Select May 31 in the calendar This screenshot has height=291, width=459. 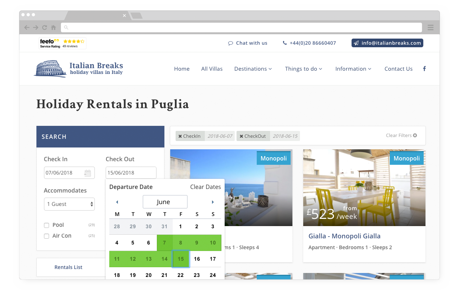[165, 226]
